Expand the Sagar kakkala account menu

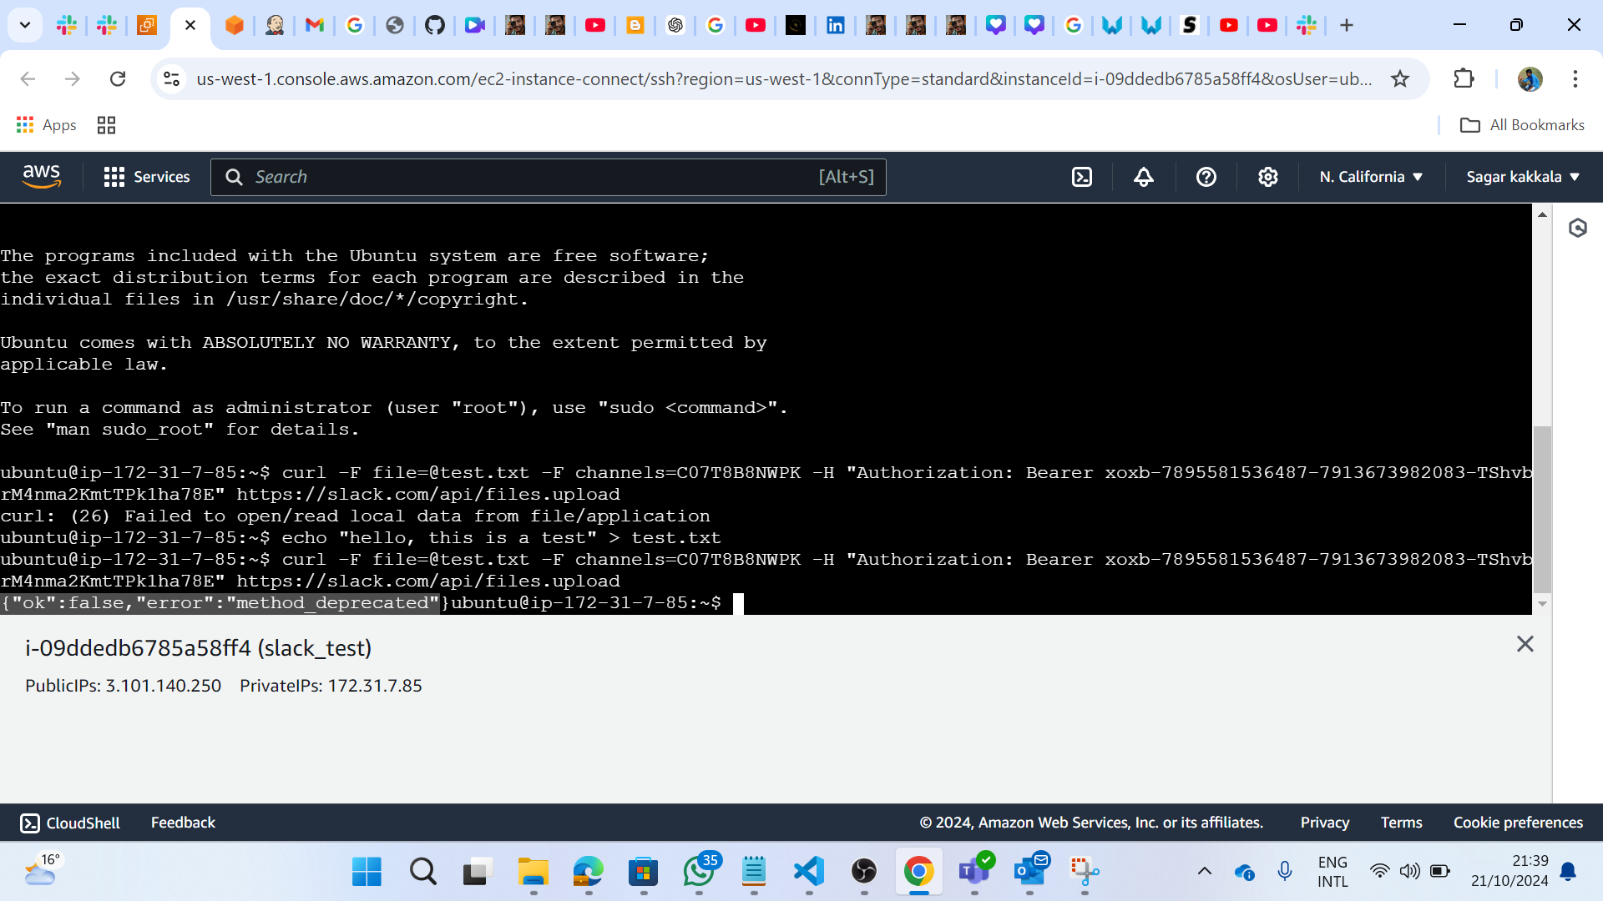[x=1523, y=177]
